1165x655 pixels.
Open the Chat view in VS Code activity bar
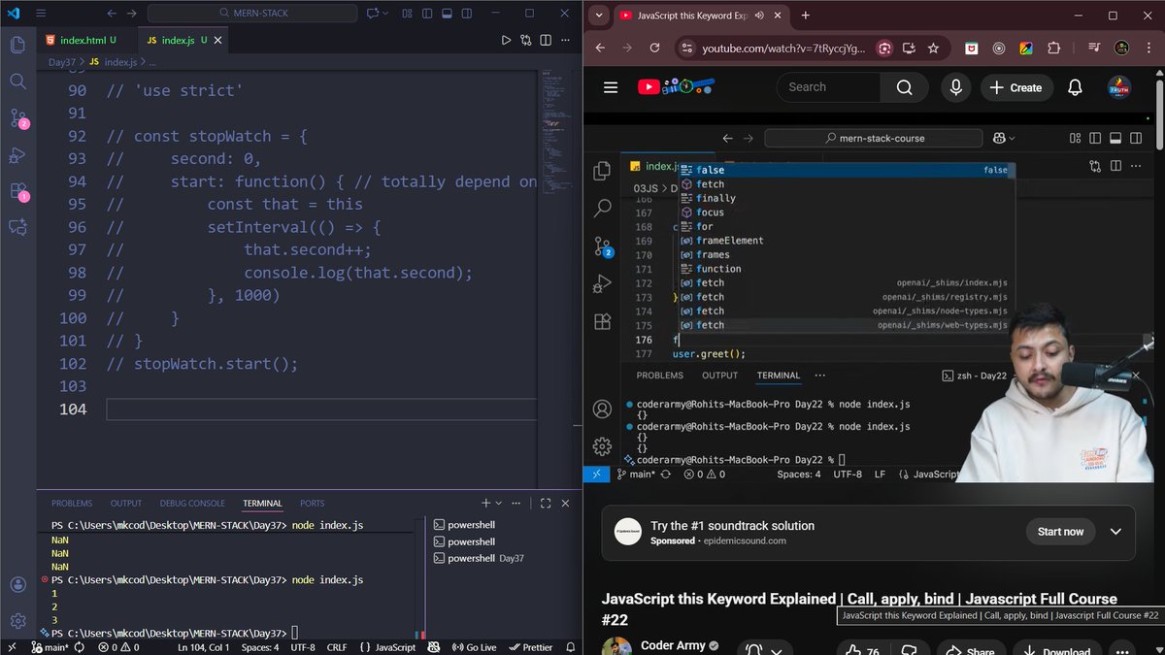17,227
